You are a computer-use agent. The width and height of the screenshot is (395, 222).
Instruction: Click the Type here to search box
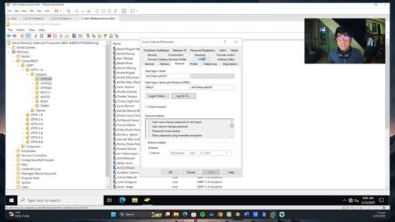tap(60, 200)
